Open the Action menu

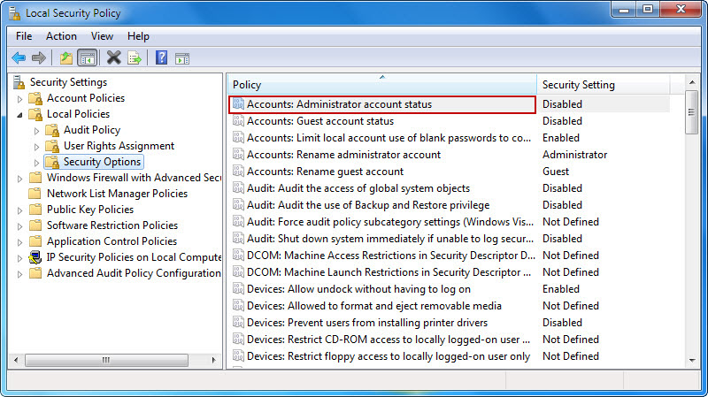tap(61, 36)
